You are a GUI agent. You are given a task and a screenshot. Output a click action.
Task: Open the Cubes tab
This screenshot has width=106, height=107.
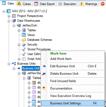click(x=24, y=4)
